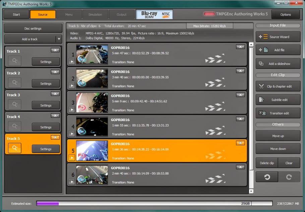Screen dimensions: 305x212
Task: Open Clip & chapter edit
Action: 278,86
